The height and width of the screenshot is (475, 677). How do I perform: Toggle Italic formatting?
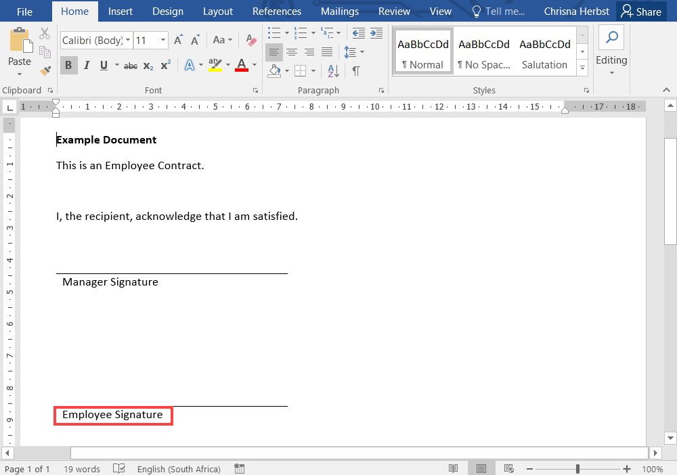coord(86,66)
